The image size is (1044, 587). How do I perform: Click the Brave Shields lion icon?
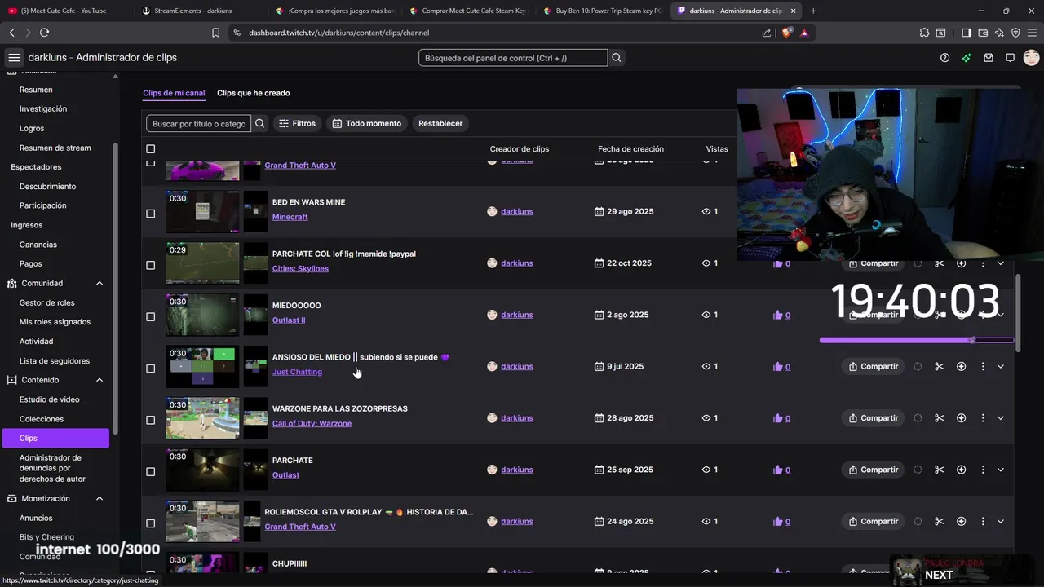(x=786, y=33)
